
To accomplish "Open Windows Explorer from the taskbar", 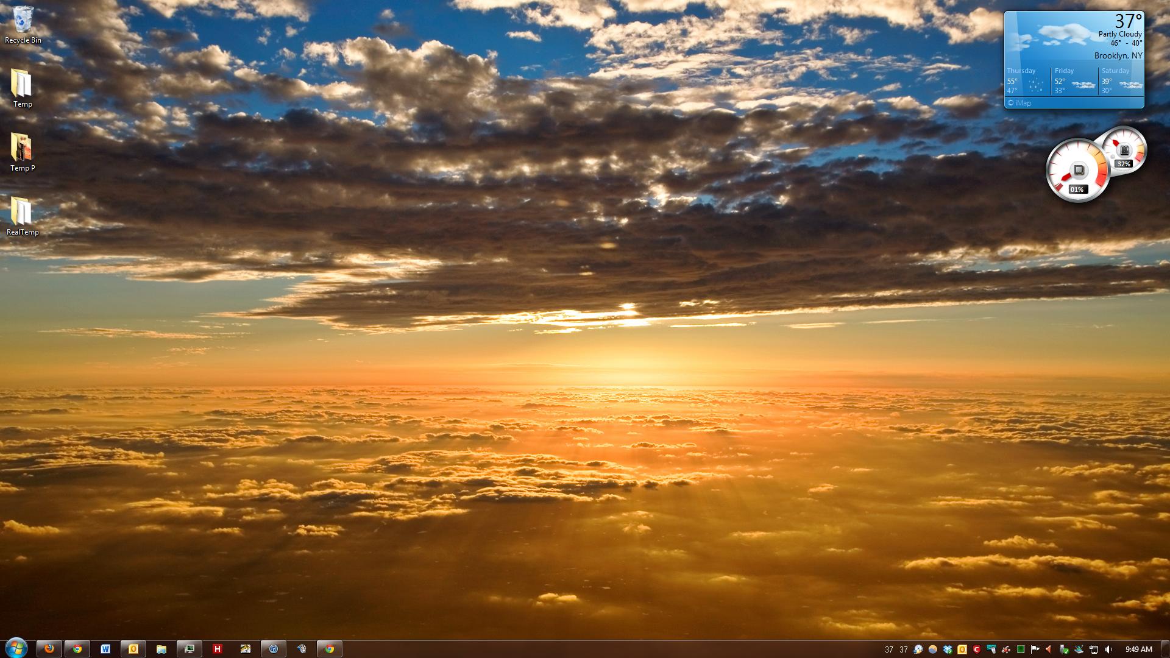I will coord(161,649).
